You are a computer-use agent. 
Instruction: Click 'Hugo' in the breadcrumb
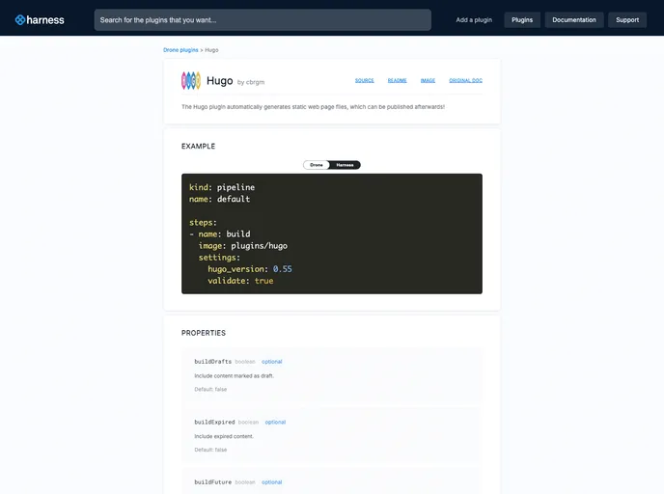[x=211, y=50]
